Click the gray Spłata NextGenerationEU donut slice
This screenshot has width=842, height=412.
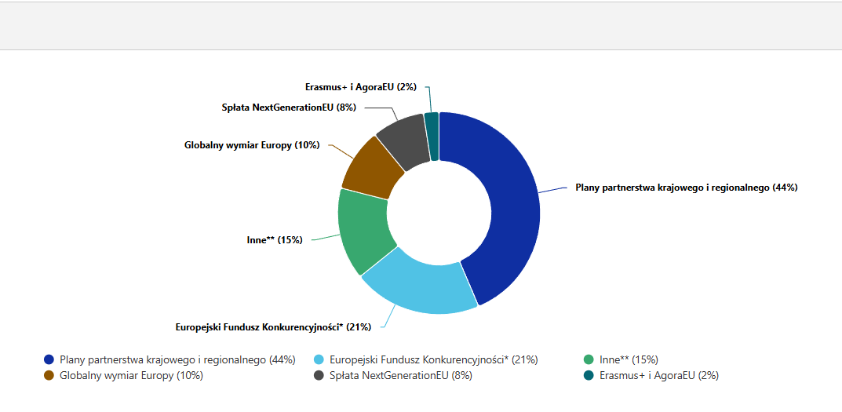(x=401, y=140)
